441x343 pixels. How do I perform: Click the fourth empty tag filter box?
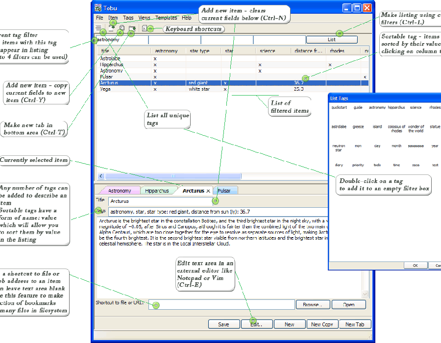click(x=279, y=40)
